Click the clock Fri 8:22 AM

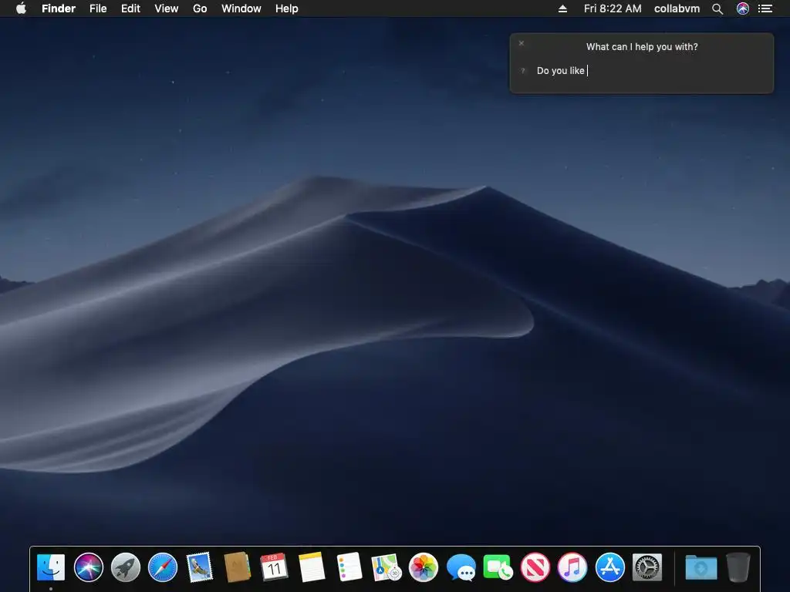pyautogui.click(x=613, y=8)
